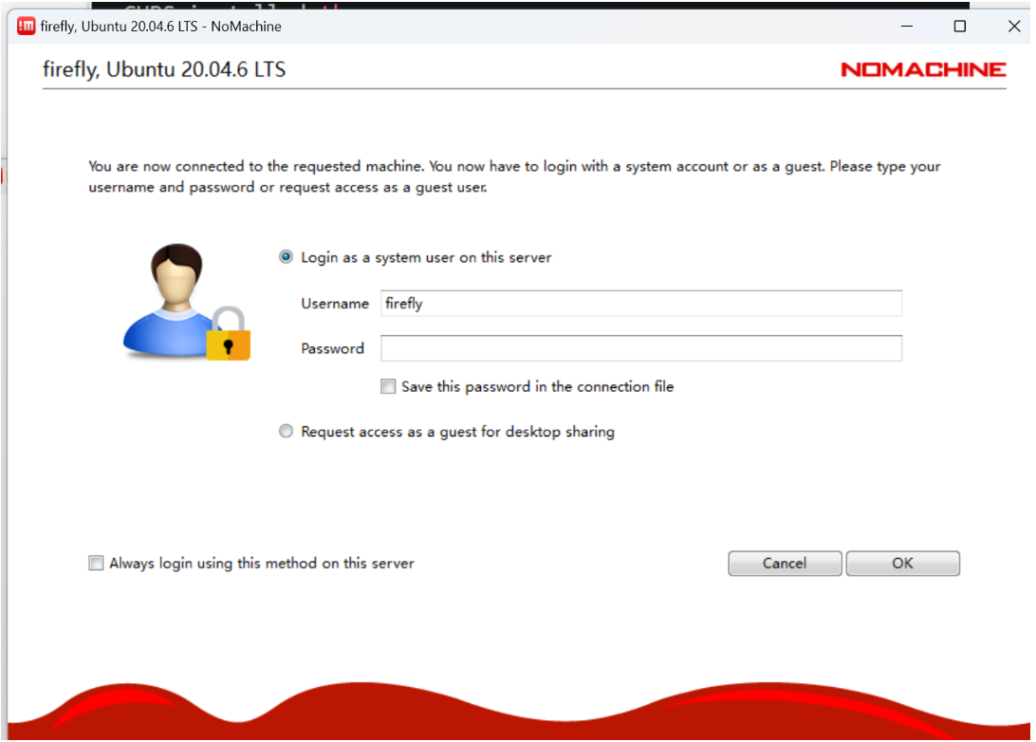Select Login as a system user option

click(x=287, y=257)
